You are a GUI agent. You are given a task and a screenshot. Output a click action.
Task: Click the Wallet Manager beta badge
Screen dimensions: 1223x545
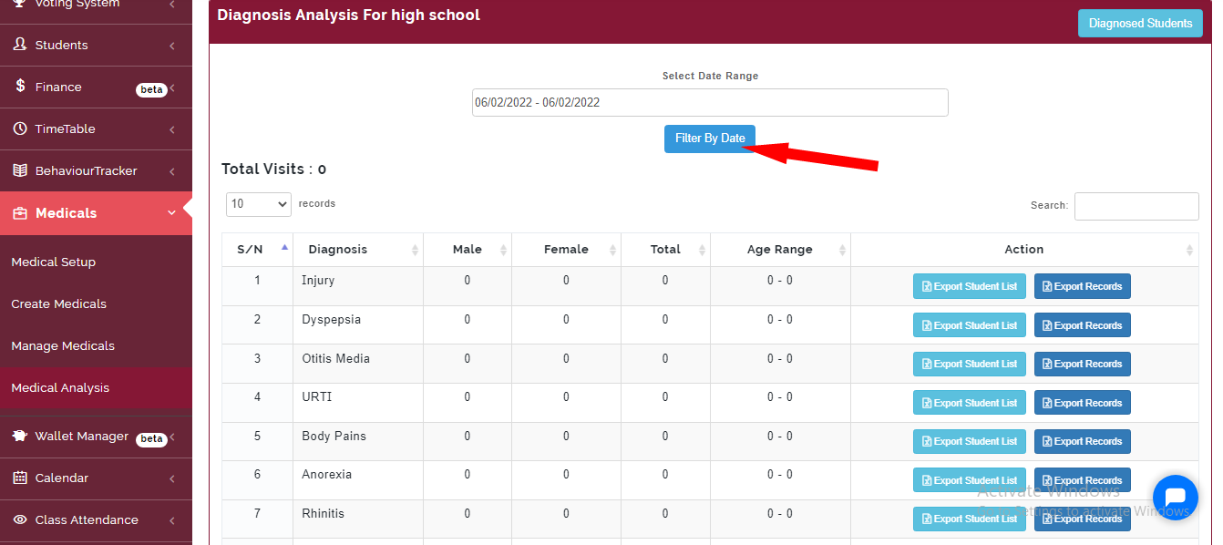tap(151, 439)
